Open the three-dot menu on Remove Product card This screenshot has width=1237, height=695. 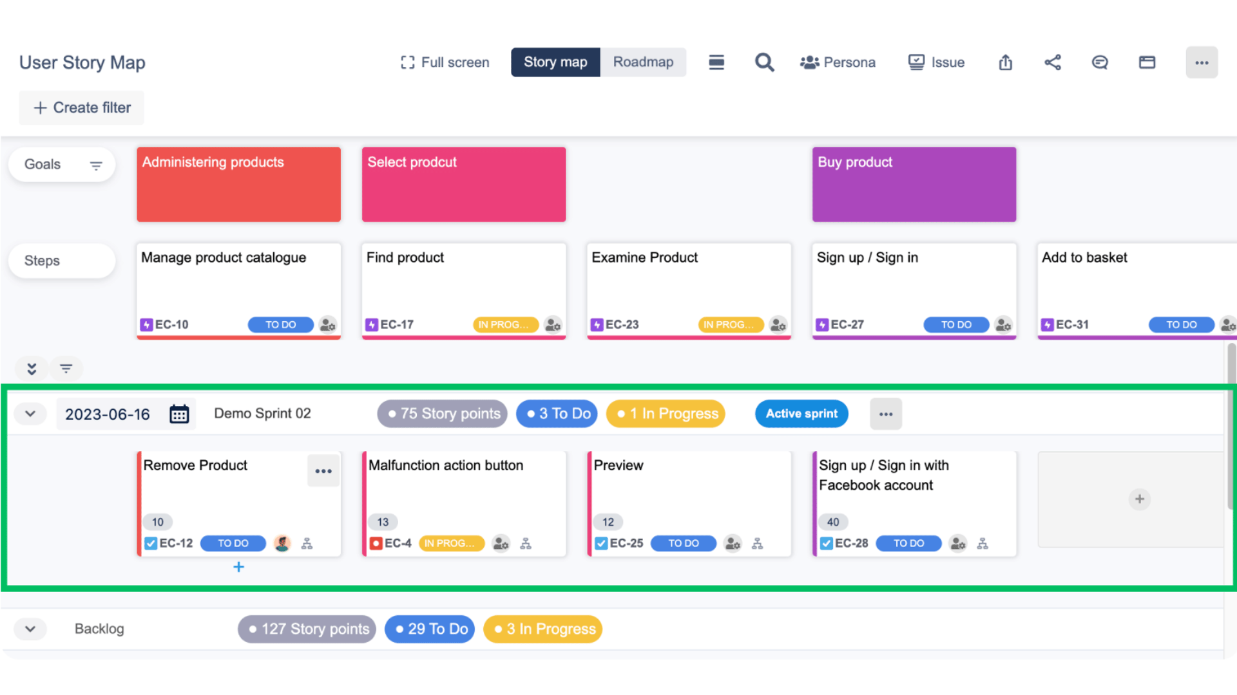pos(323,470)
